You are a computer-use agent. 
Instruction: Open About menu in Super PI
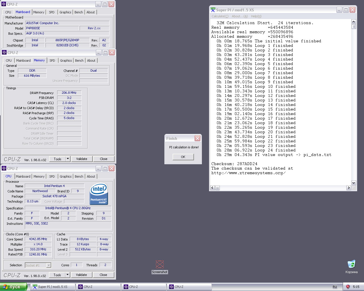239,16
